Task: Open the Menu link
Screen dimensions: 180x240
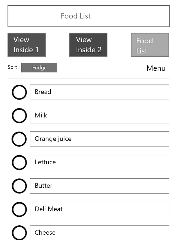Action: tap(156, 68)
